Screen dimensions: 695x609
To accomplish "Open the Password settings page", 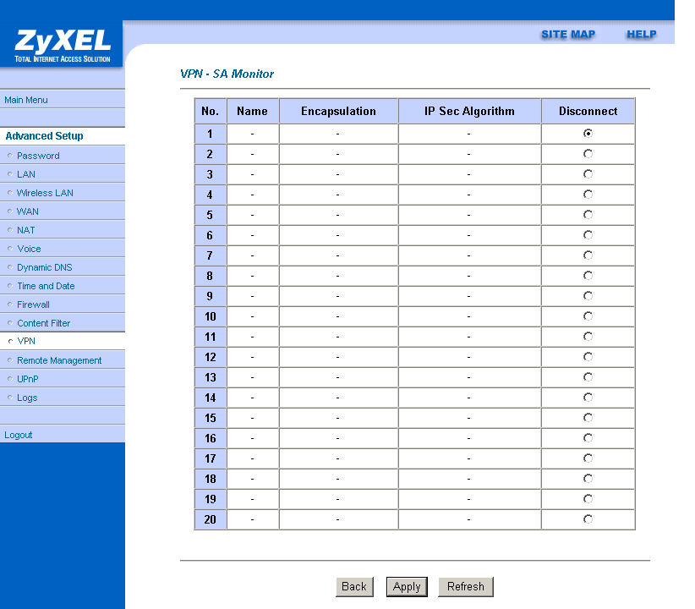I will (x=38, y=156).
